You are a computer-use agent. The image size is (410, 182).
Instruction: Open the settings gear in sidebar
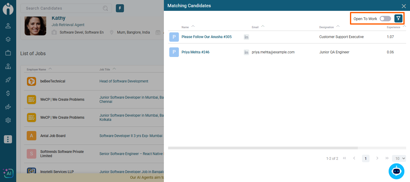point(8,120)
